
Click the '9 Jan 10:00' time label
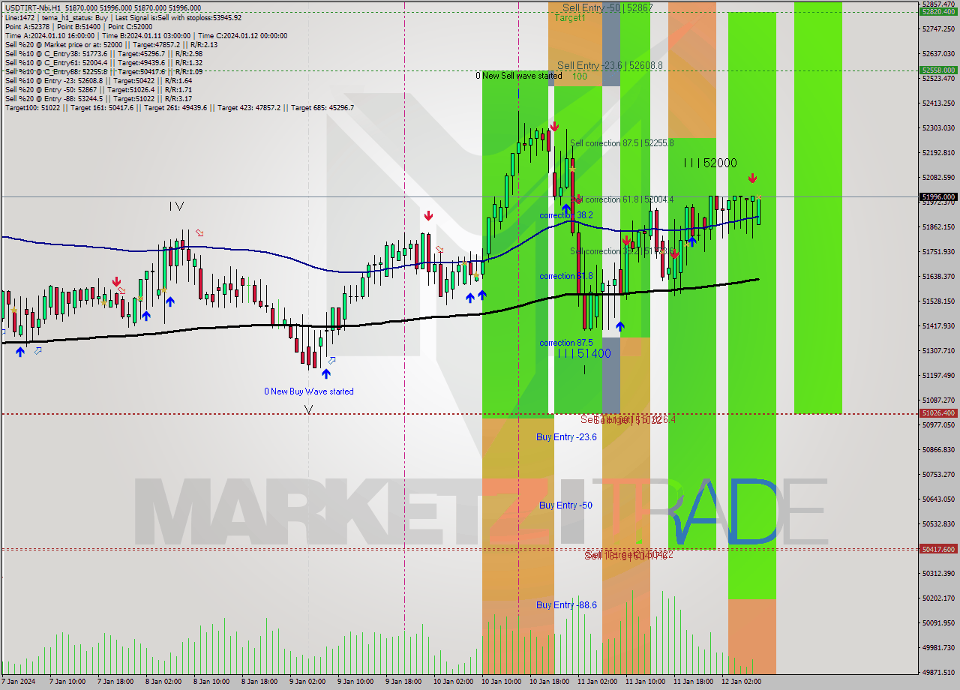tap(355, 682)
